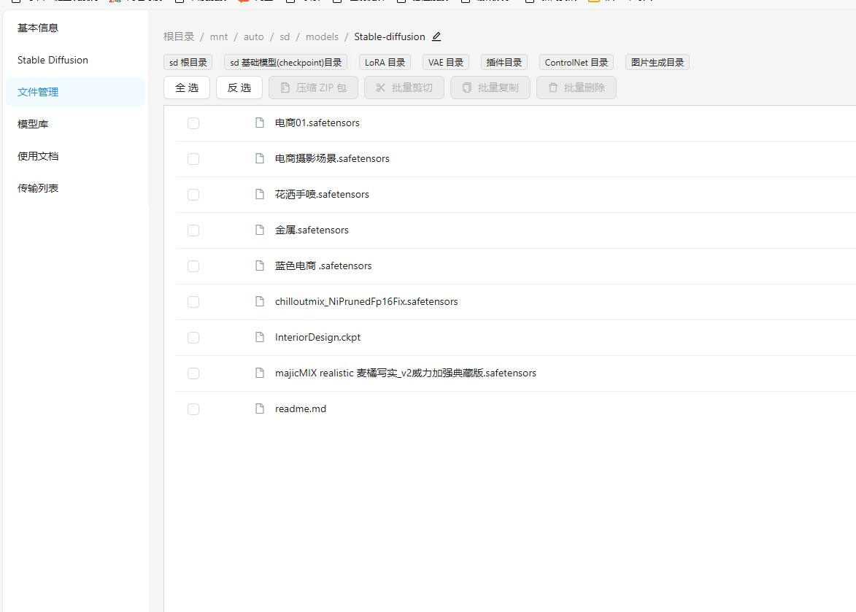
Task: Open the 传输列表 sidebar section
Action: (x=37, y=187)
